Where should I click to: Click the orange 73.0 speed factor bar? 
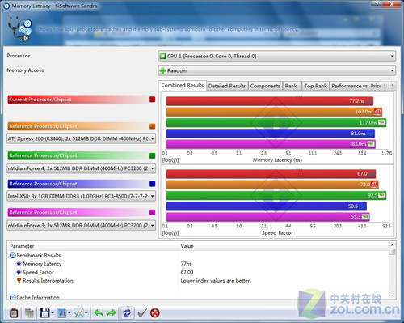272,185
